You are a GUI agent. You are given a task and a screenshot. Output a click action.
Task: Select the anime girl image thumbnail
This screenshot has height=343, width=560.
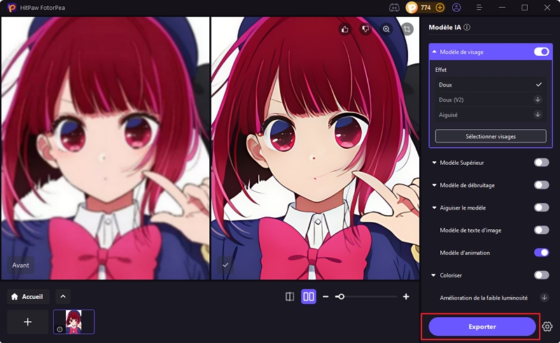click(74, 322)
